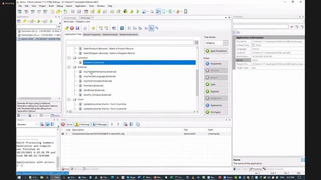Click the down arrow next error icon

coord(112,124)
